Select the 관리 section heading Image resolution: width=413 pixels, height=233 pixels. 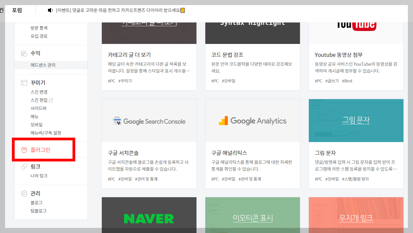click(x=35, y=193)
